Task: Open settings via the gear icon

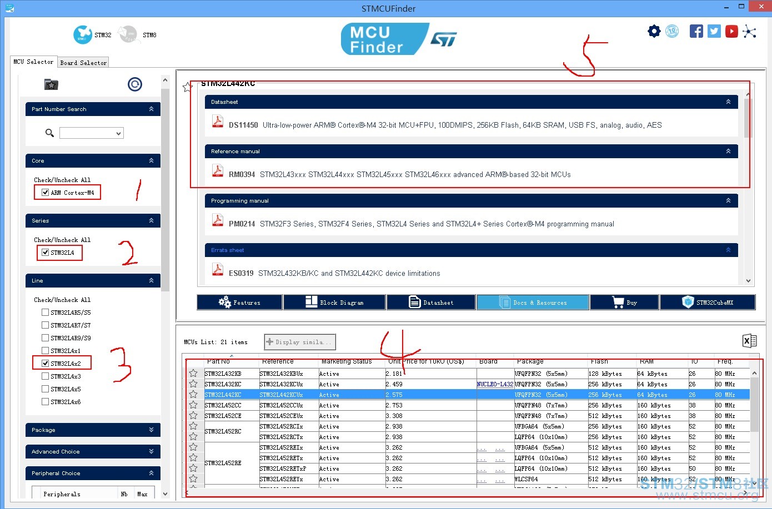Action: coord(654,31)
